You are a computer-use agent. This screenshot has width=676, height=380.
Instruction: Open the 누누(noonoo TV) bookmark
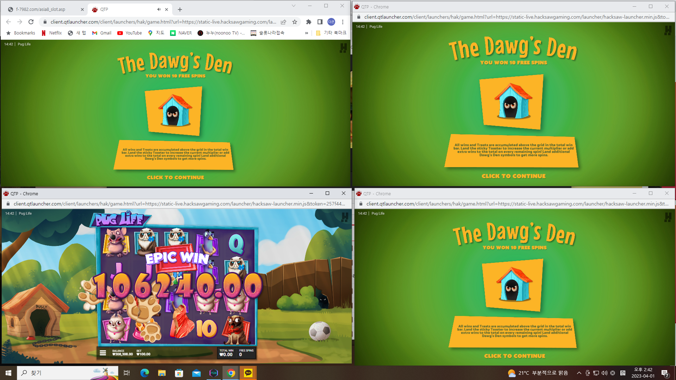click(221, 33)
